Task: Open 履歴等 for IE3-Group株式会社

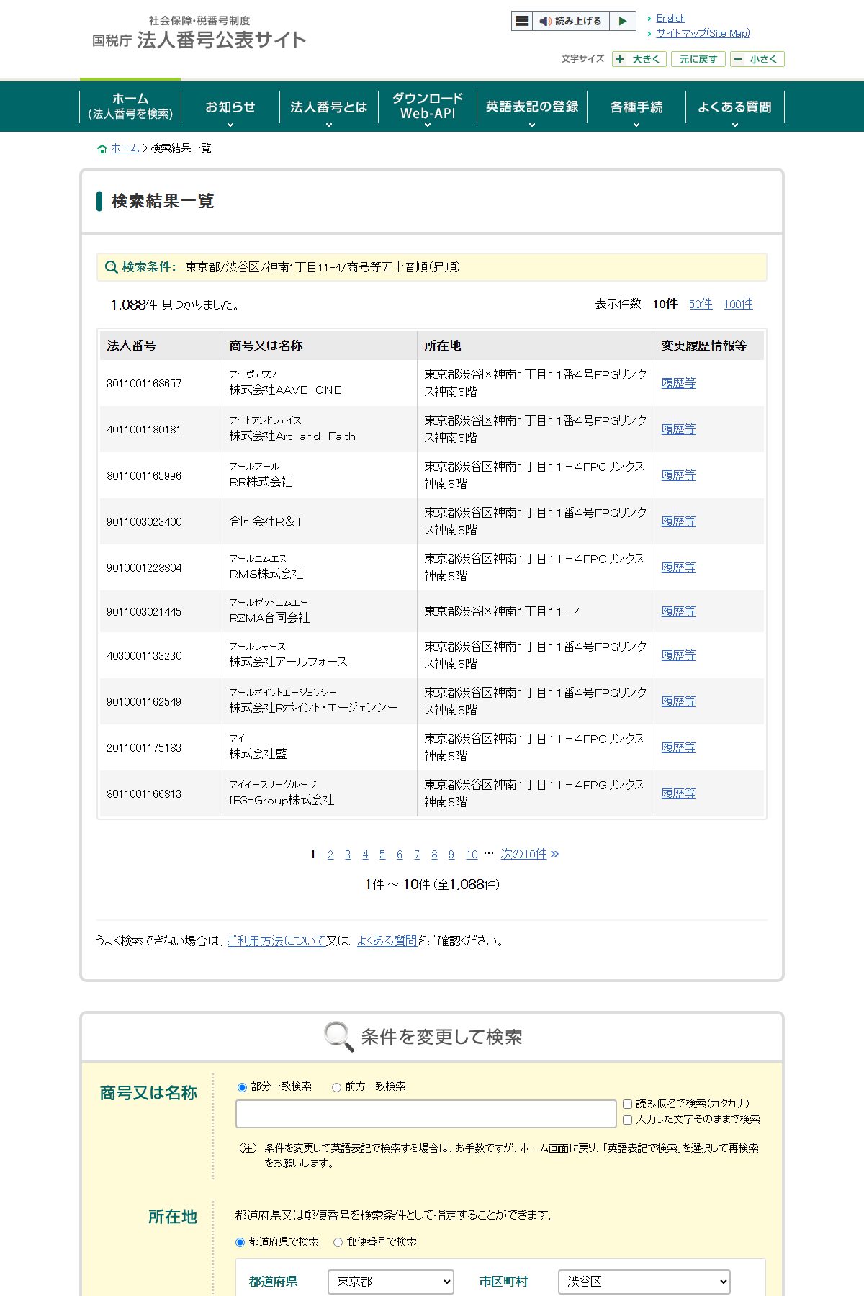Action: [x=679, y=793]
